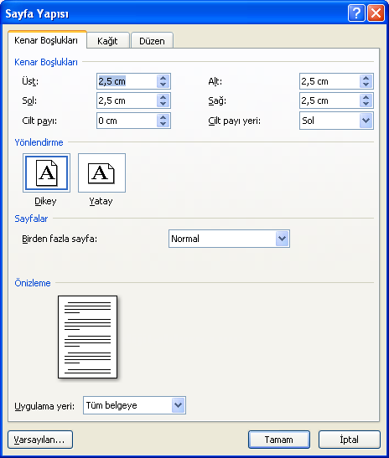Click the Yatay label text
Screen dimensions: 389x458
click(x=101, y=201)
